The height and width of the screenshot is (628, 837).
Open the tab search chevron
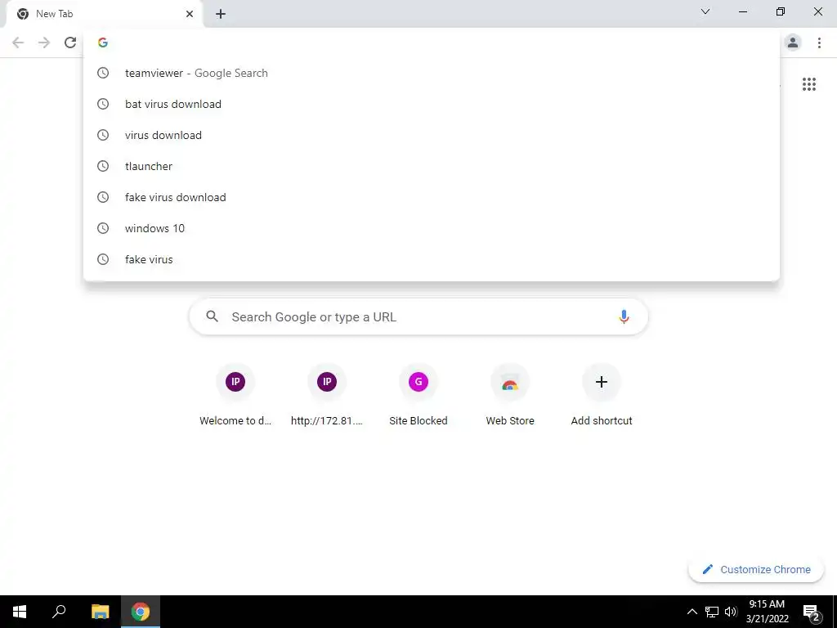pos(705,11)
